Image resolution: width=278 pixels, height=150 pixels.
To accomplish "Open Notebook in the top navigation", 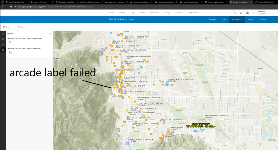I will pos(154,12).
